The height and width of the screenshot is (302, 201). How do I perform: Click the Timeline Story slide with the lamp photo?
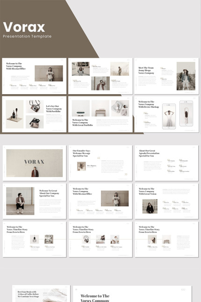pyautogui.click(x=35, y=239)
